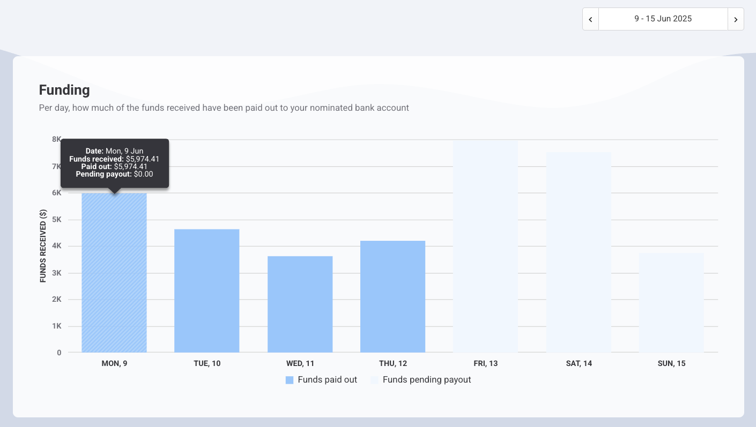The image size is (756, 427).
Task: Select the Saturday 14 pending bar
Action: [579, 252]
